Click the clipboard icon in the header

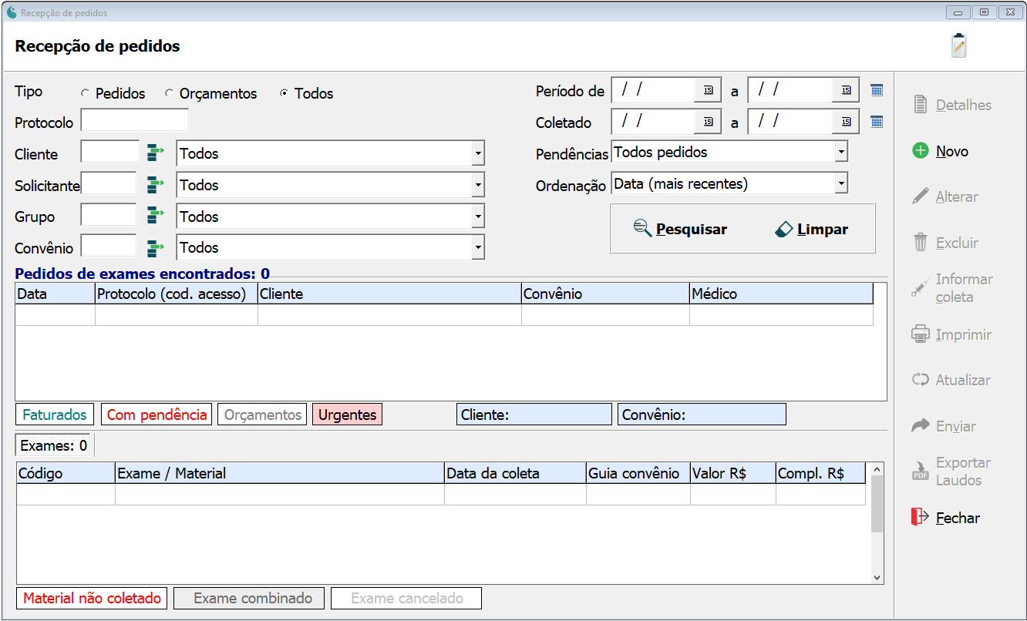[958, 45]
